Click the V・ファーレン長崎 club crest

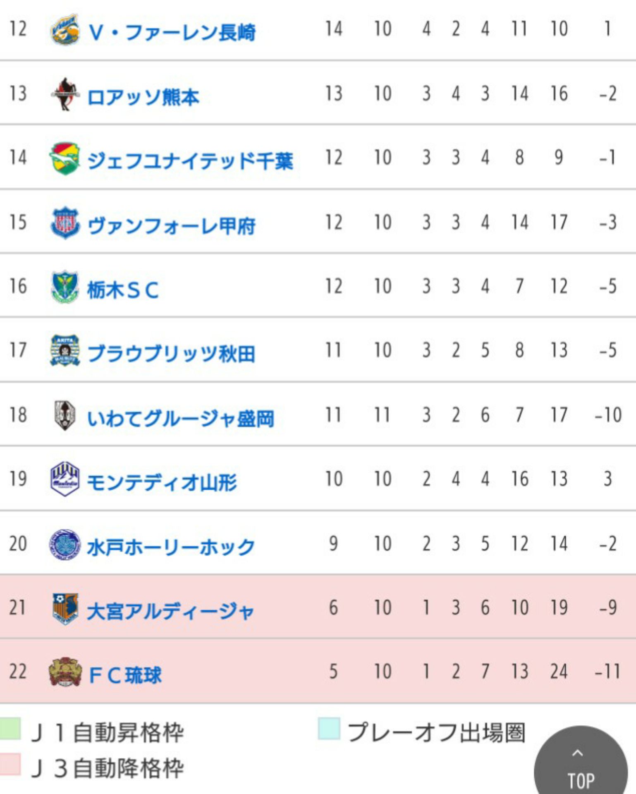[65, 30]
